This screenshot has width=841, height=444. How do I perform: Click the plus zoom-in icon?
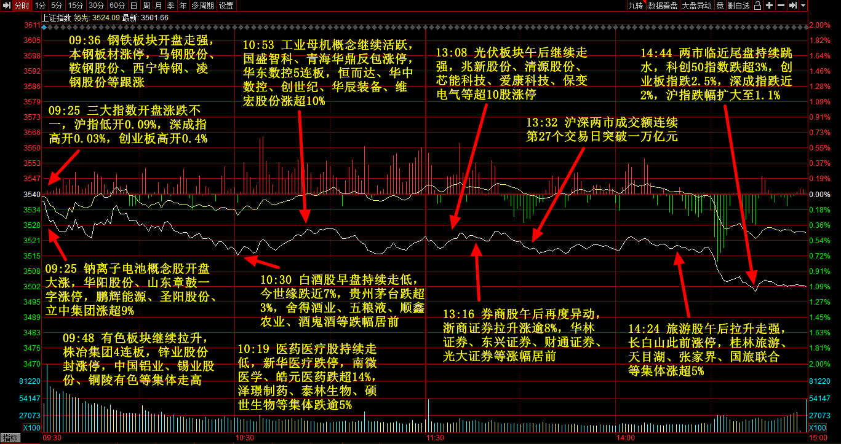point(769,6)
